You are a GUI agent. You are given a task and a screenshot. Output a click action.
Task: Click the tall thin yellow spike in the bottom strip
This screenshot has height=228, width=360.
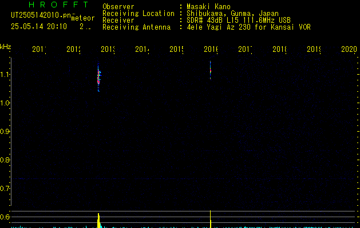point(210,219)
